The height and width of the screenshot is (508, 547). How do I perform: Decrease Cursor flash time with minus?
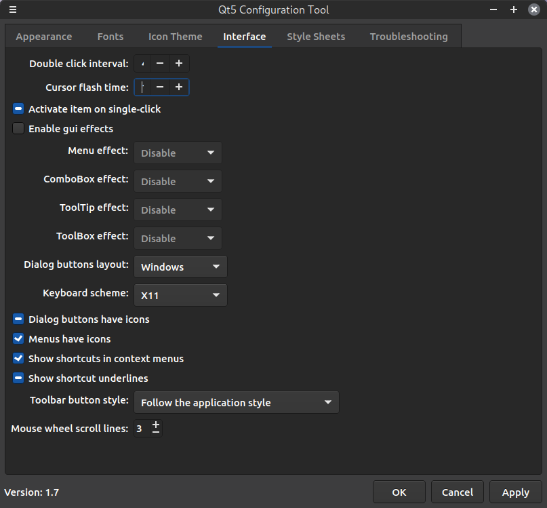(160, 87)
